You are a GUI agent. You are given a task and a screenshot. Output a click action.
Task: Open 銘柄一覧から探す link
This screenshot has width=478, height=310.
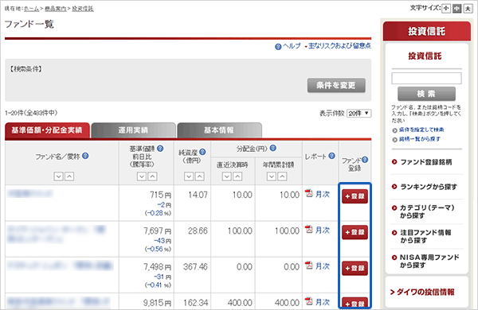420,139
